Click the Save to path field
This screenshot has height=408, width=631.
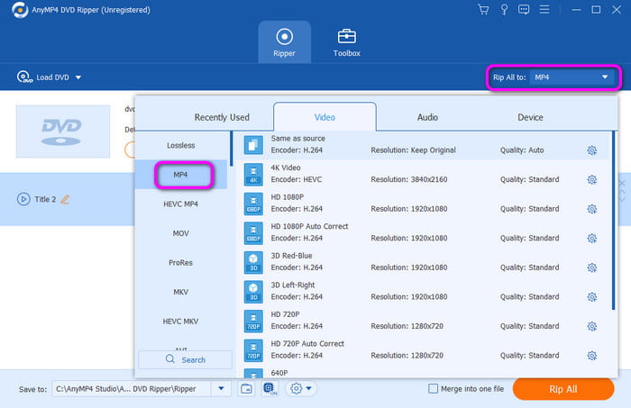132,389
